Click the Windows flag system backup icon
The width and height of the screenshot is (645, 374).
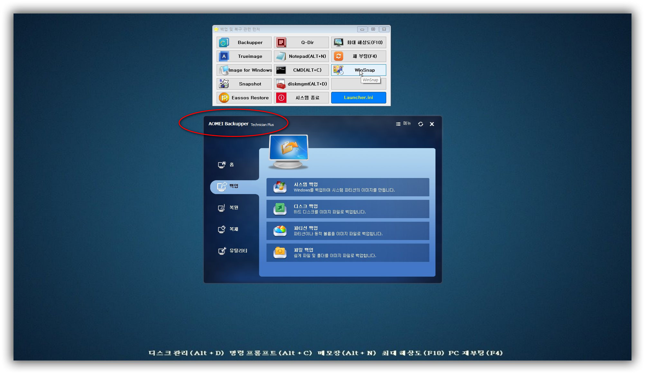point(280,187)
